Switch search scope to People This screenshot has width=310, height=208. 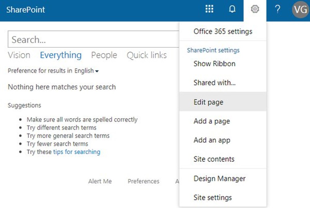point(104,55)
